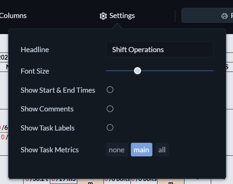Click the Show Comments label

pyautogui.click(x=47, y=109)
